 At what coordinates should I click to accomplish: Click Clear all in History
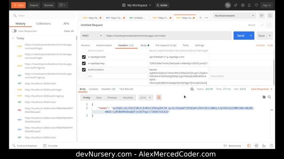point(69,31)
